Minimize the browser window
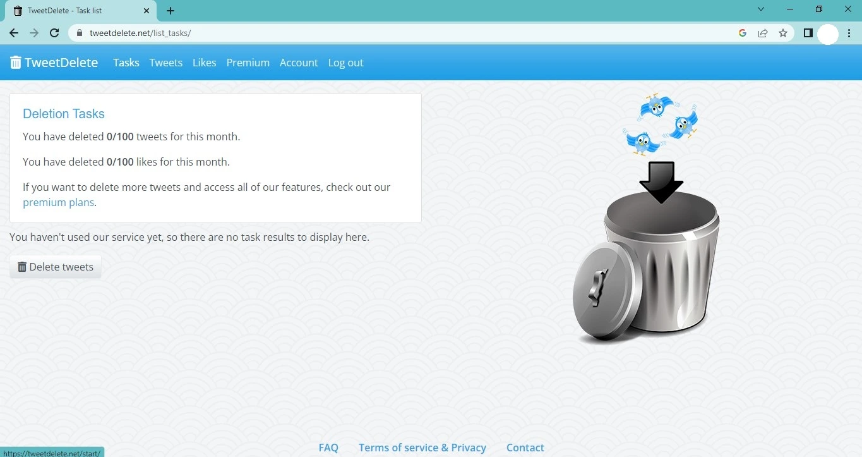 [x=790, y=9]
